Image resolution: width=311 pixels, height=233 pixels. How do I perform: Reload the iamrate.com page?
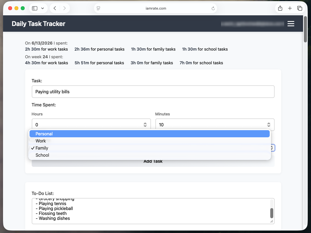(213, 8)
